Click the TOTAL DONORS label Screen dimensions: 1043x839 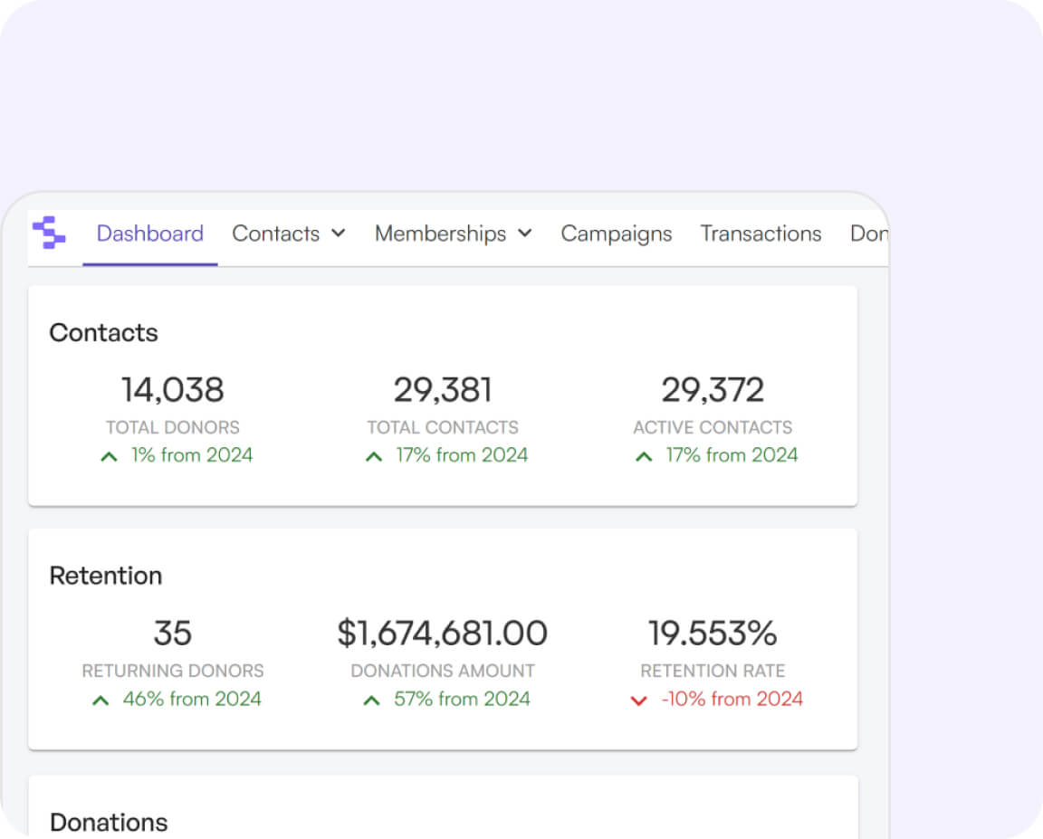(x=173, y=427)
